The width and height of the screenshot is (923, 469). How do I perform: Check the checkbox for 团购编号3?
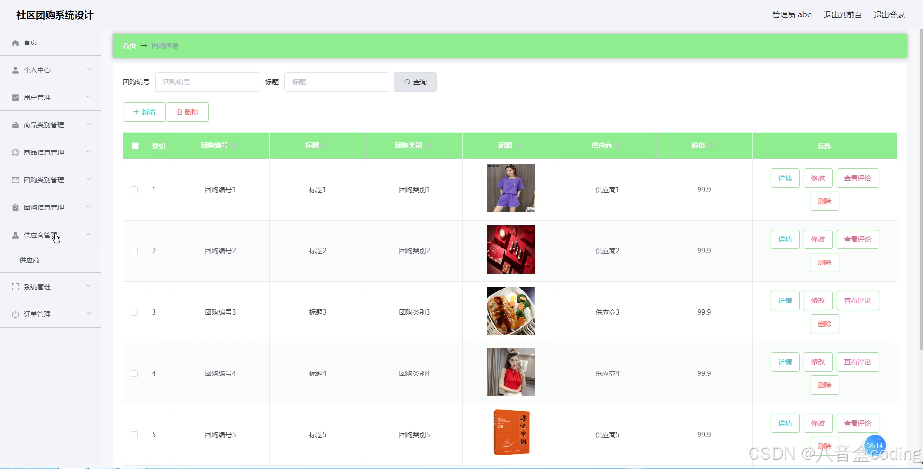(134, 312)
